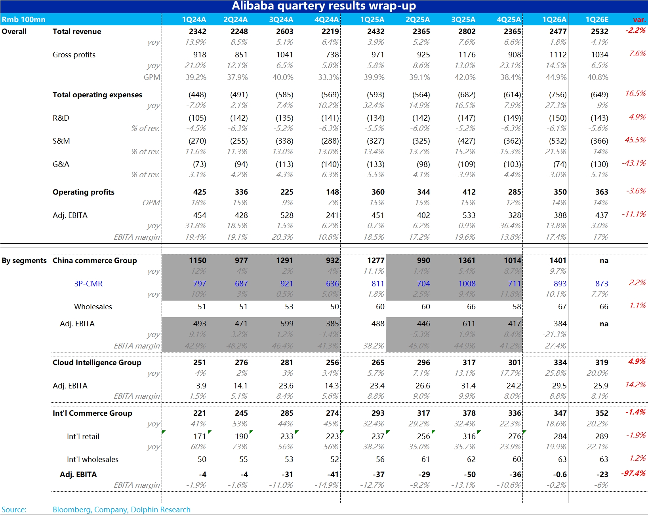Select the 1Q24A column header

194,19
